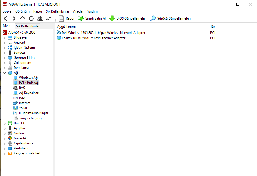This screenshot has width=257, height=176.
Task: Expand the Anakart tree node
Action: 4,43
